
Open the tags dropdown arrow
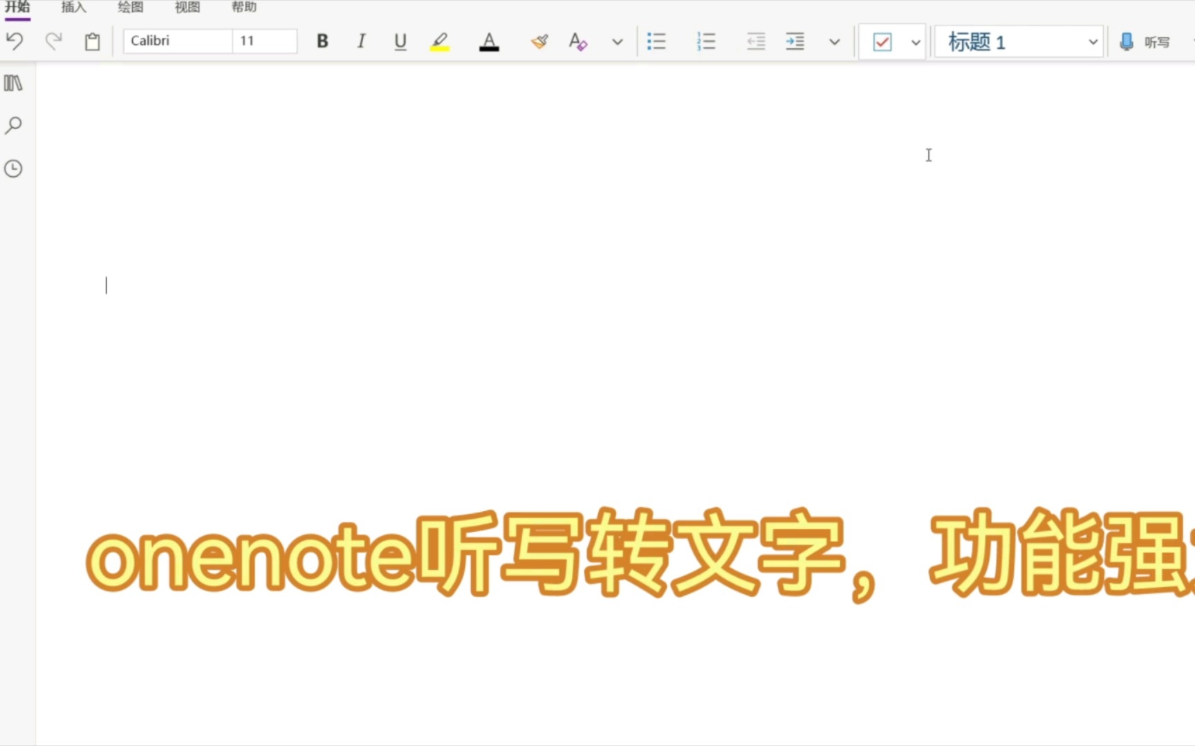tap(916, 43)
